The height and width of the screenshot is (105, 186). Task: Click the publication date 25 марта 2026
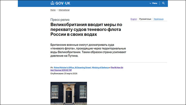pyautogui.click(x=64, y=74)
